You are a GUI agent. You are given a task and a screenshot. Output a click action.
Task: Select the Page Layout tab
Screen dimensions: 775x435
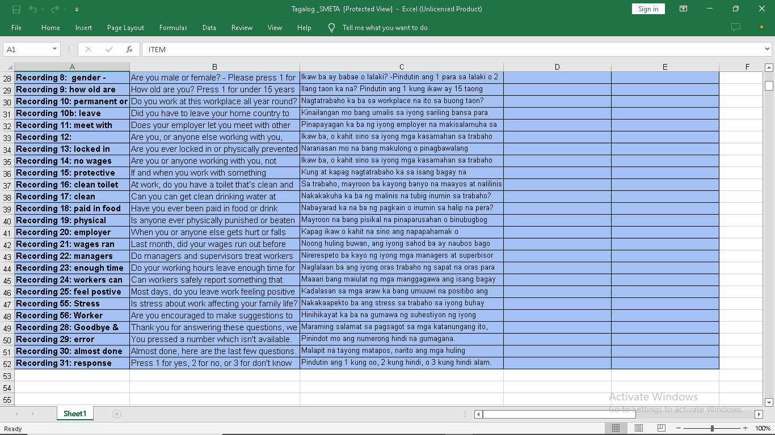tap(125, 28)
